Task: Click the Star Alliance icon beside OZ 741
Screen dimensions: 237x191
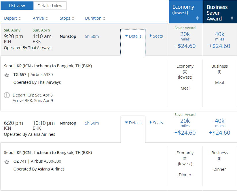Action: click(x=7, y=162)
